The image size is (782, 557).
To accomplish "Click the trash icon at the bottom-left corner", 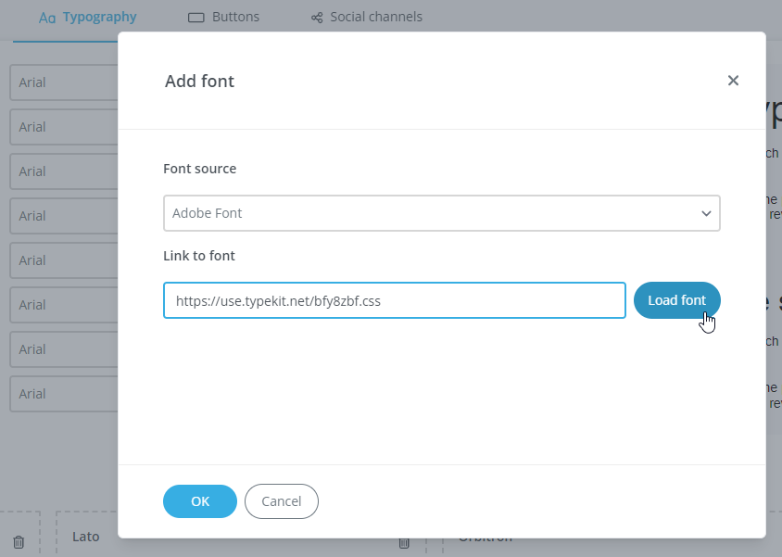I will click(x=19, y=542).
